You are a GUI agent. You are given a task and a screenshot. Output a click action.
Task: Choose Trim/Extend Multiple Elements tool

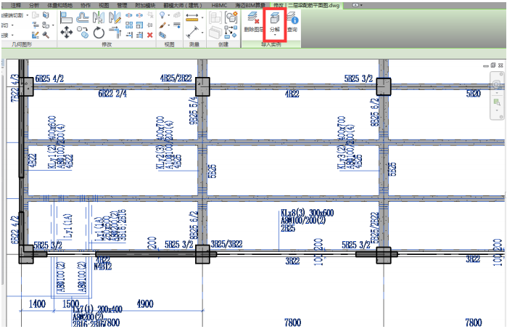point(139,35)
